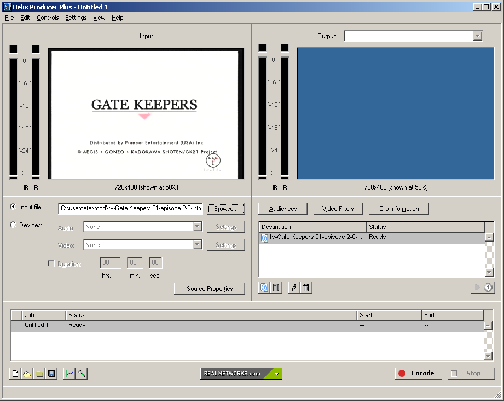Click the destination list scroll up arrow
Image resolution: width=504 pixels, height=401 pixels.
tap(489, 238)
